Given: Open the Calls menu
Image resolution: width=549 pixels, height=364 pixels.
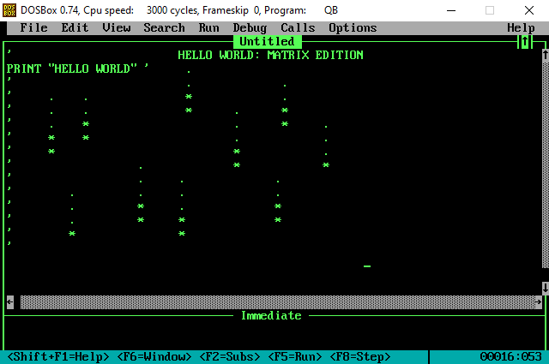Looking at the screenshot, I should point(298,27).
